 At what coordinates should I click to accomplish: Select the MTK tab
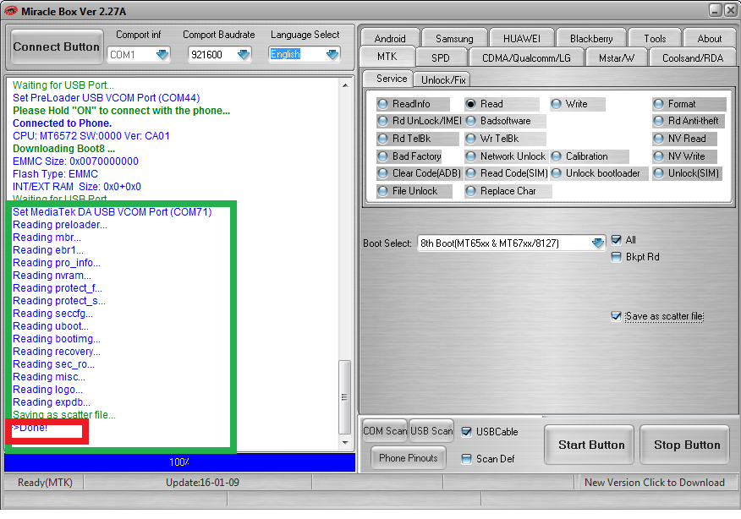[x=387, y=57]
